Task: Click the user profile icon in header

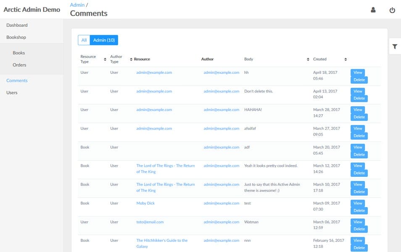Action: [x=373, y=10]
